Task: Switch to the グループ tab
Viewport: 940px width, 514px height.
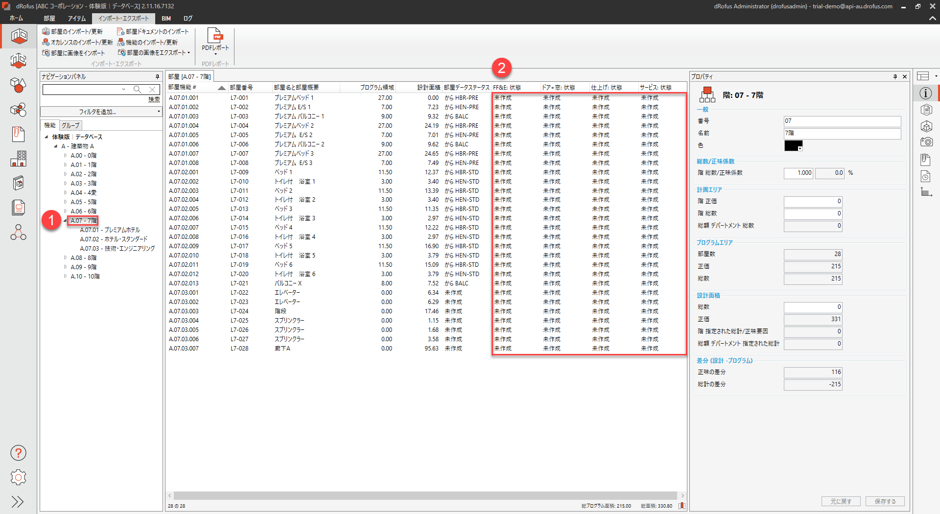Action: click(x=70, y=125)
